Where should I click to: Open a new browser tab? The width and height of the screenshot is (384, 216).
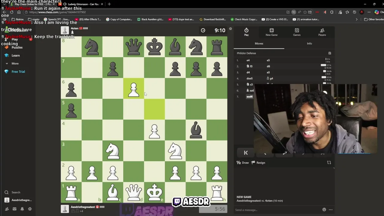[109, 4]
